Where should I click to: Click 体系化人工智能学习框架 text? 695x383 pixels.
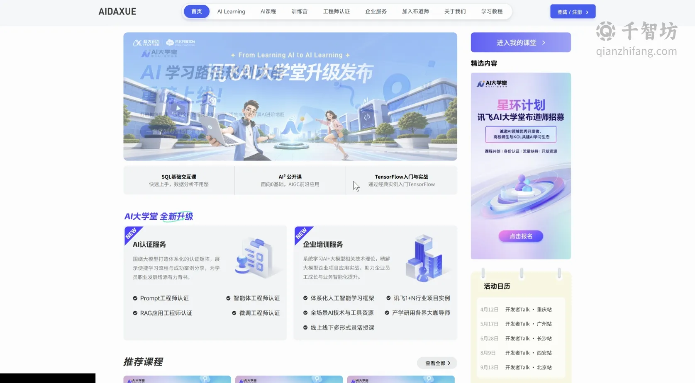tap(342, 298)
